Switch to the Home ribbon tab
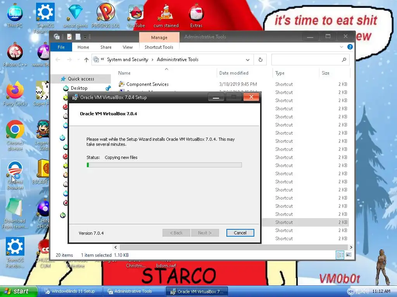The height and width of the screenshot is (297, 397). coord(83,47)
